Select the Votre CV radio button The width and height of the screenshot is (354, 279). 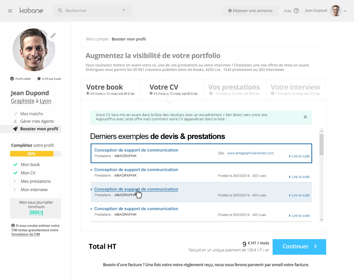click(151, 93)
